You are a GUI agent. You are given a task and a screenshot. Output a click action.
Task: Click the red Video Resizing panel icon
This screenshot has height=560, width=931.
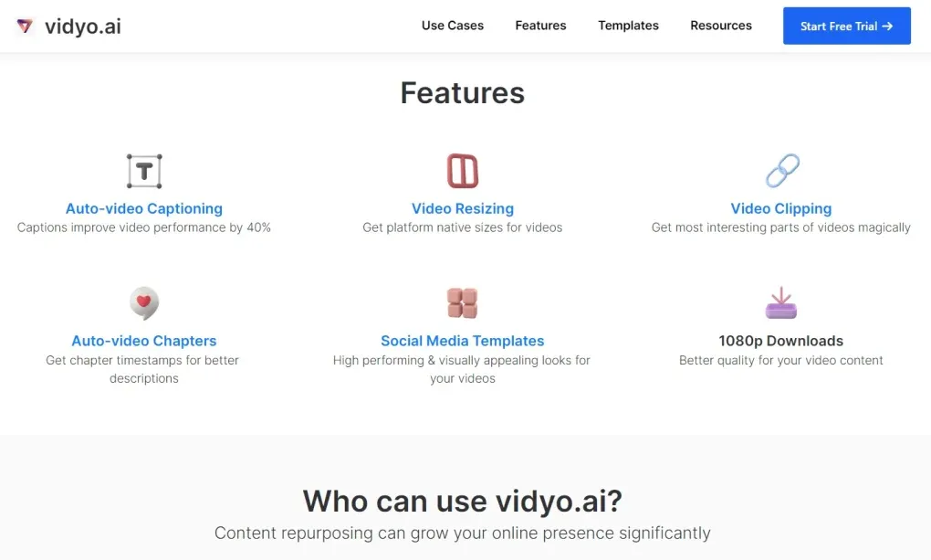click(463, 171)
